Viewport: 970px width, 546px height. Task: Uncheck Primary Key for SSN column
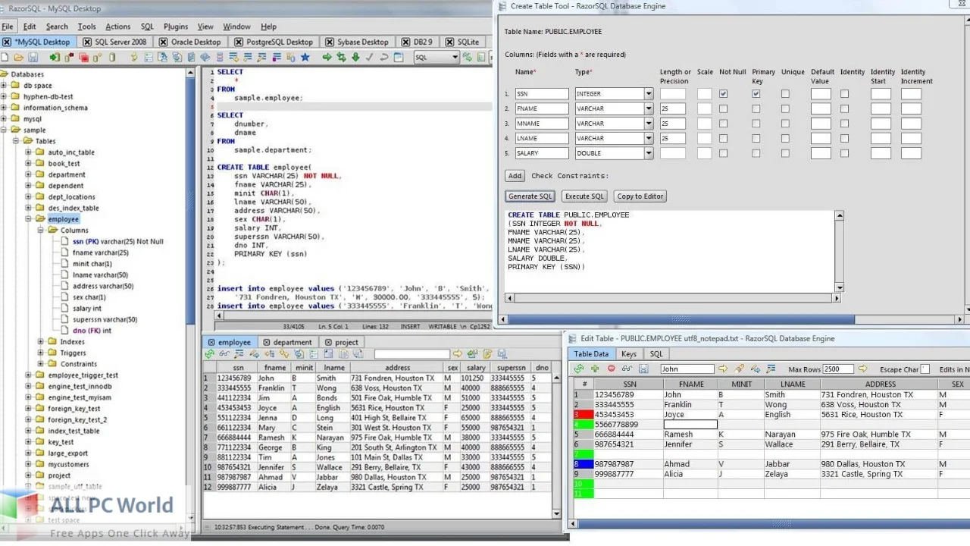(756, 94)
